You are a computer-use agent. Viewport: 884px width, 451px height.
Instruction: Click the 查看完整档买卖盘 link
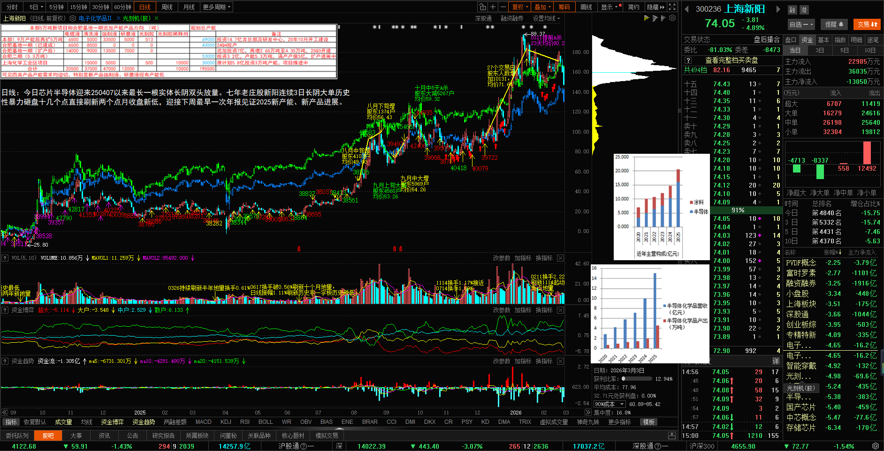pos(732,60)
